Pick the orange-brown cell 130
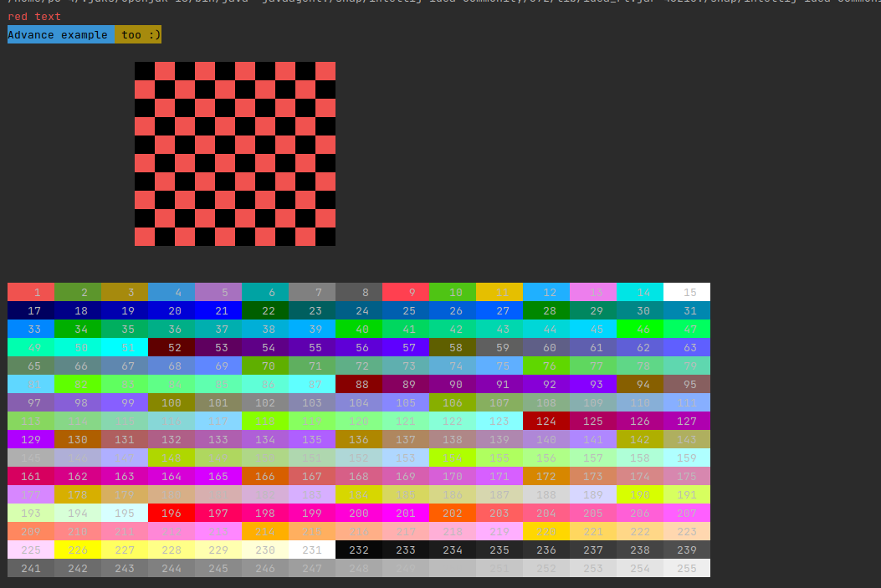Image resolution: width=881 pixels, height=588 pixels. [78, 439]
